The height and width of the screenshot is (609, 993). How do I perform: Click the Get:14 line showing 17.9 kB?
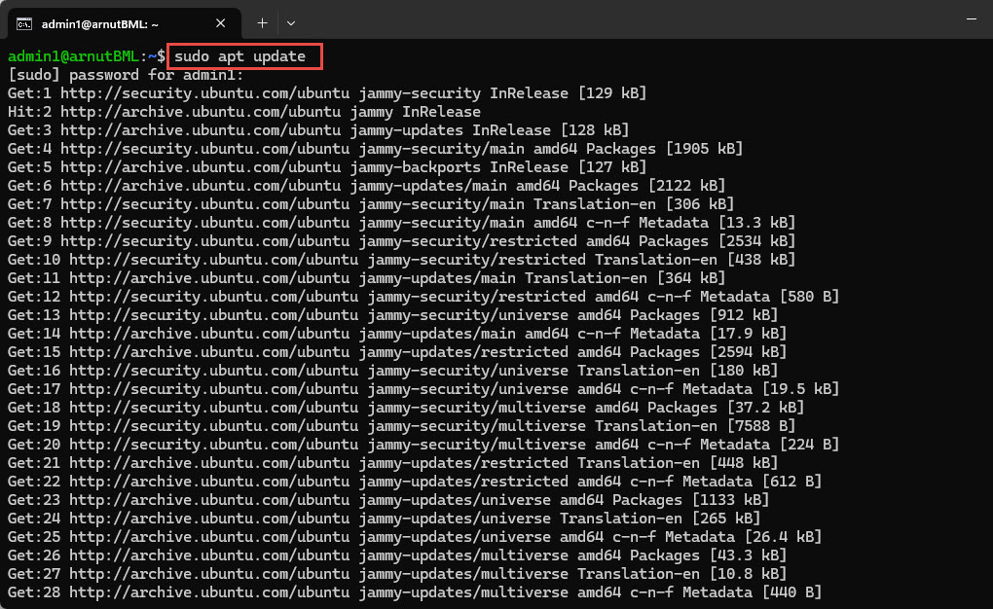pyautogui.click(x=397, y=334)
